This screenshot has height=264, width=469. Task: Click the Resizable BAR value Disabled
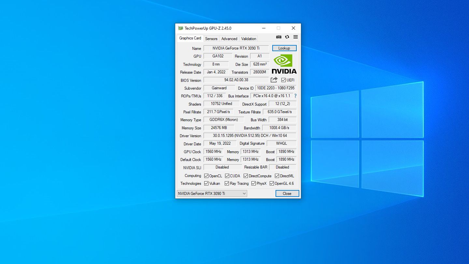point(282,167)
